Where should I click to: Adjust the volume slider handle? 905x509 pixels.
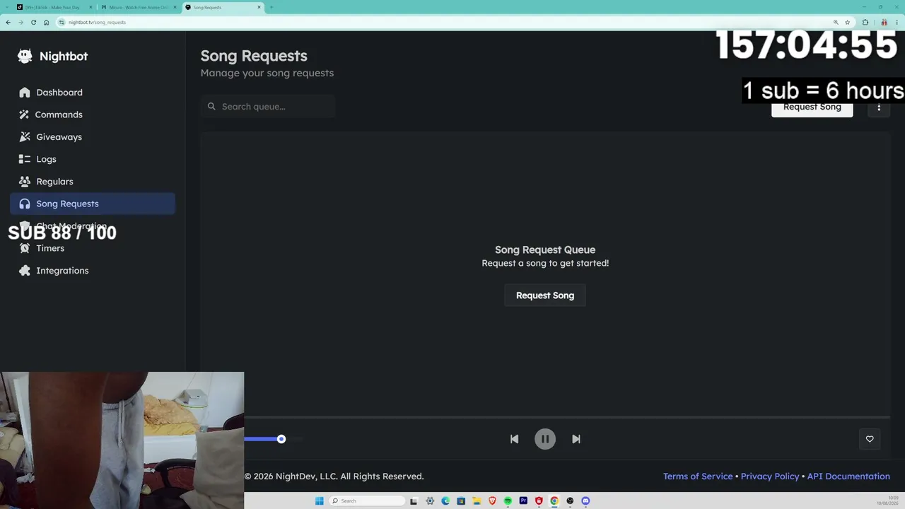tap(281, 439)
